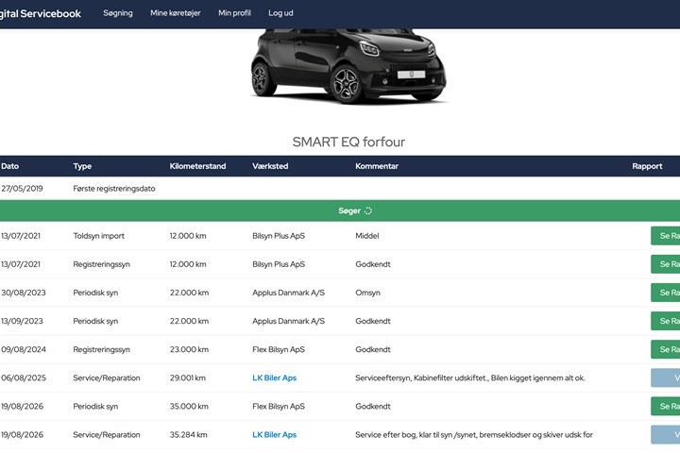
Task: Open report for 13/07/2021 Registreringssyn row
Action: click(665, 264)
